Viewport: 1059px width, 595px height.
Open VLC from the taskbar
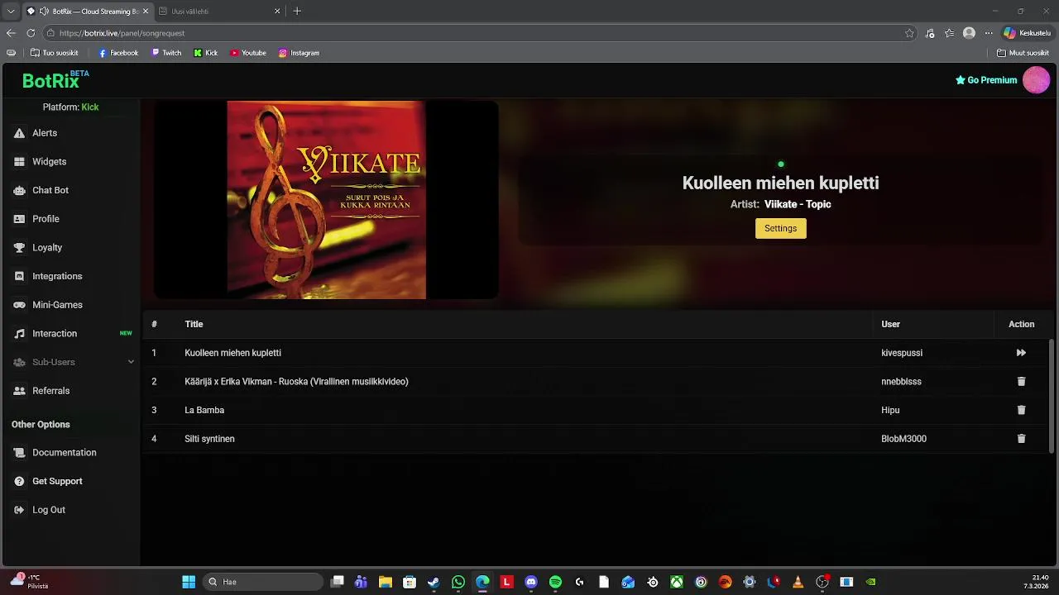coord(798,582)
